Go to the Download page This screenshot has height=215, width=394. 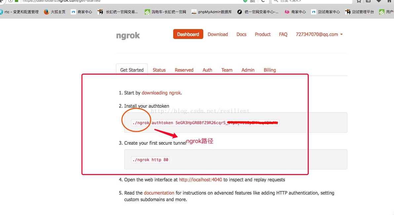217,34
